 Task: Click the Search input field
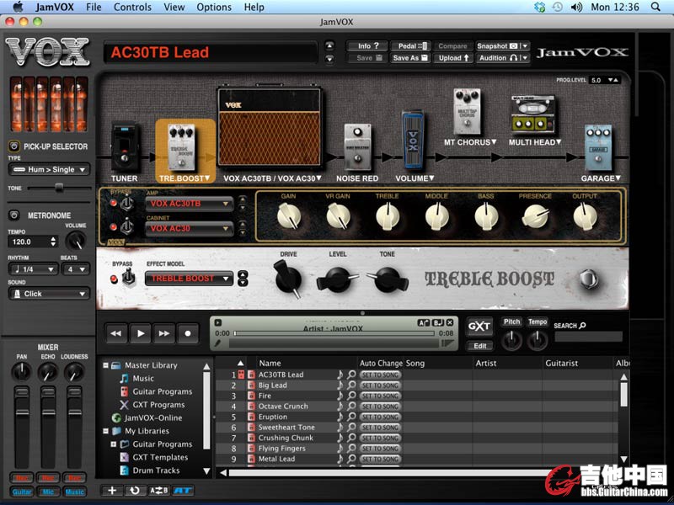pyautogui.click(x=588, y=337)
